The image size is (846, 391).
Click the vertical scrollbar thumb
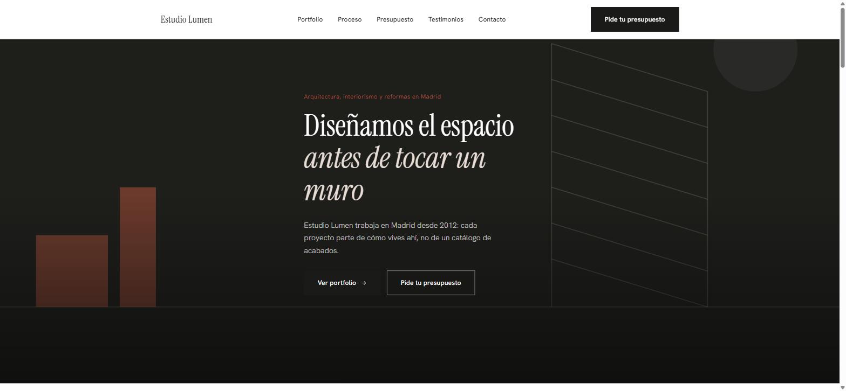click(x=843, y=37)
